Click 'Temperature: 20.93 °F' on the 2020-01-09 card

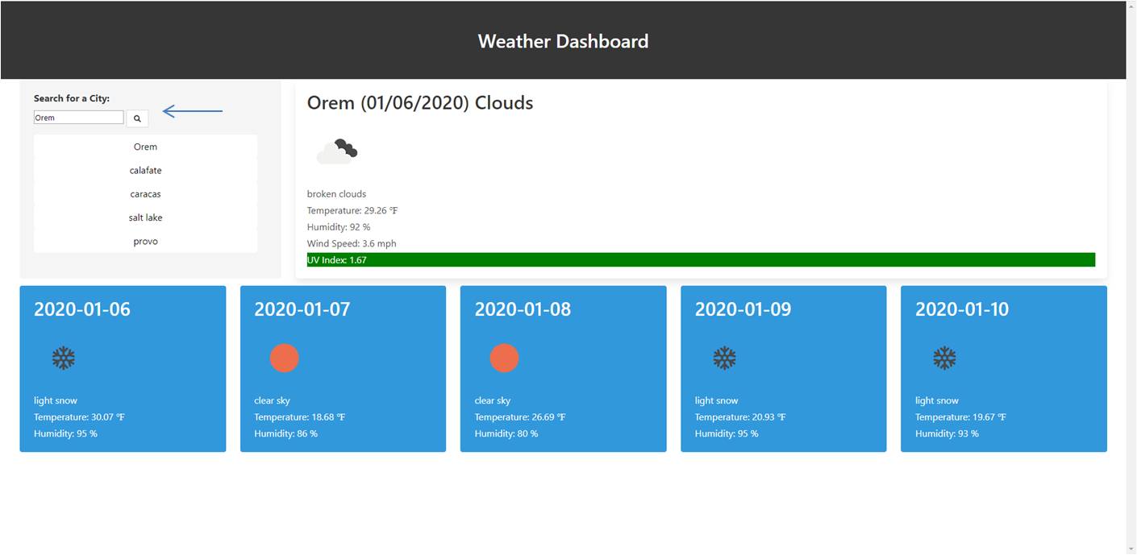(x=740, y=417)
